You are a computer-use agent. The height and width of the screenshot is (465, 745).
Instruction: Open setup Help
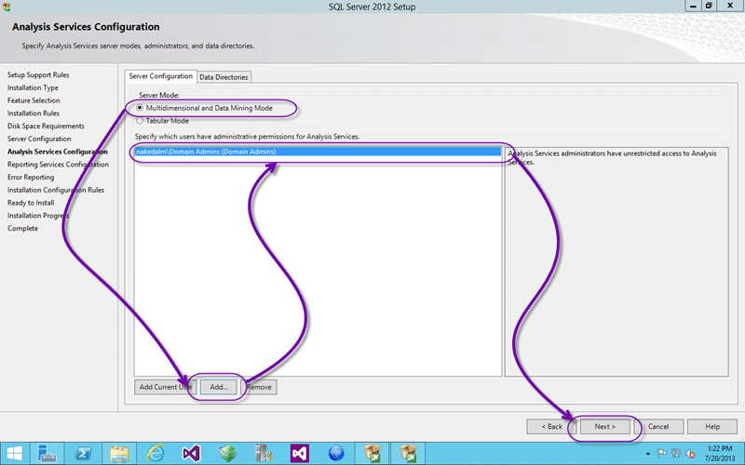(x=712, y=427)
